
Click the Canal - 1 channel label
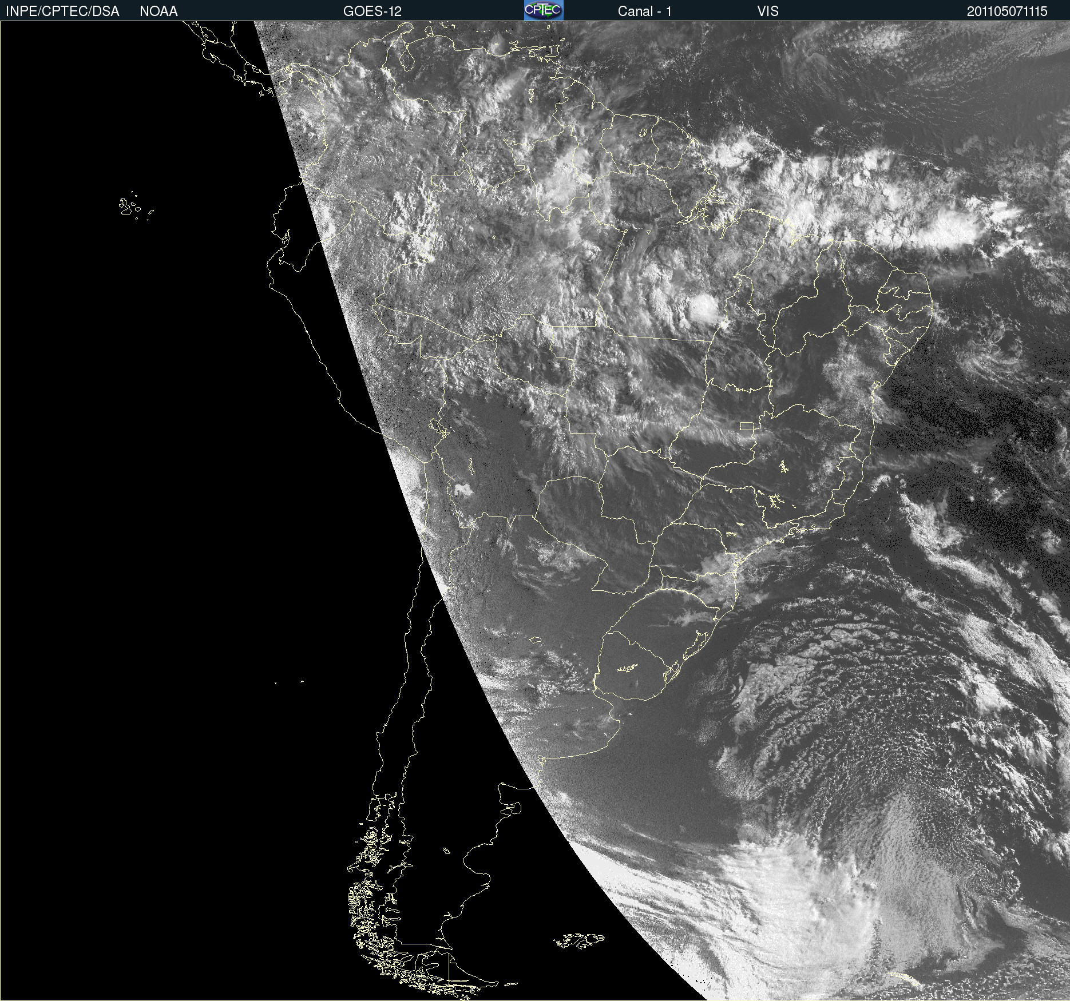click(645, 11)
